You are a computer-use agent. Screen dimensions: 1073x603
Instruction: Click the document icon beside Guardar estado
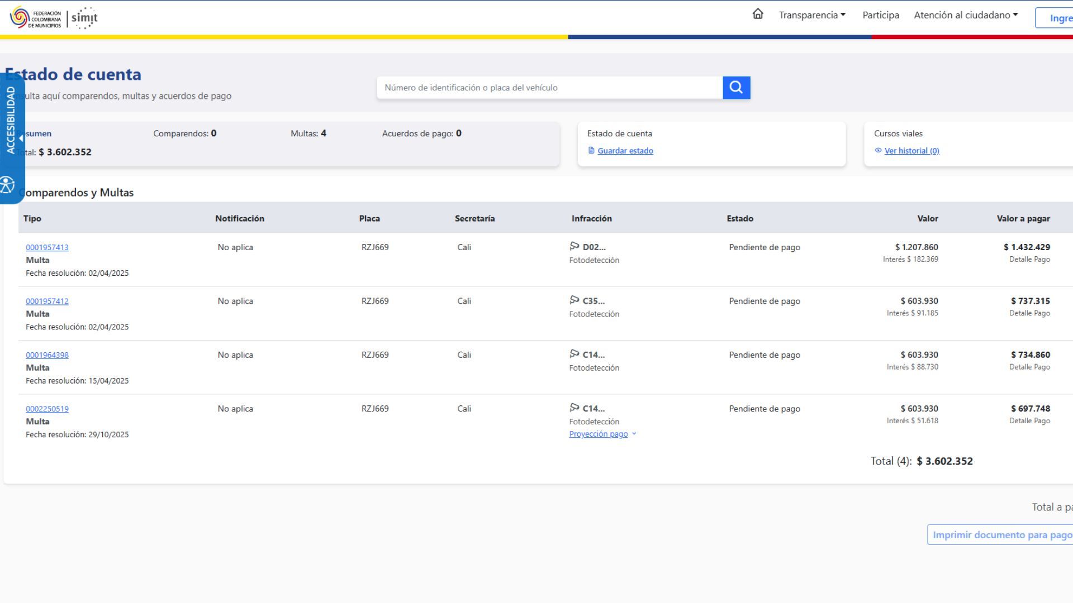(x=591, y=150)
